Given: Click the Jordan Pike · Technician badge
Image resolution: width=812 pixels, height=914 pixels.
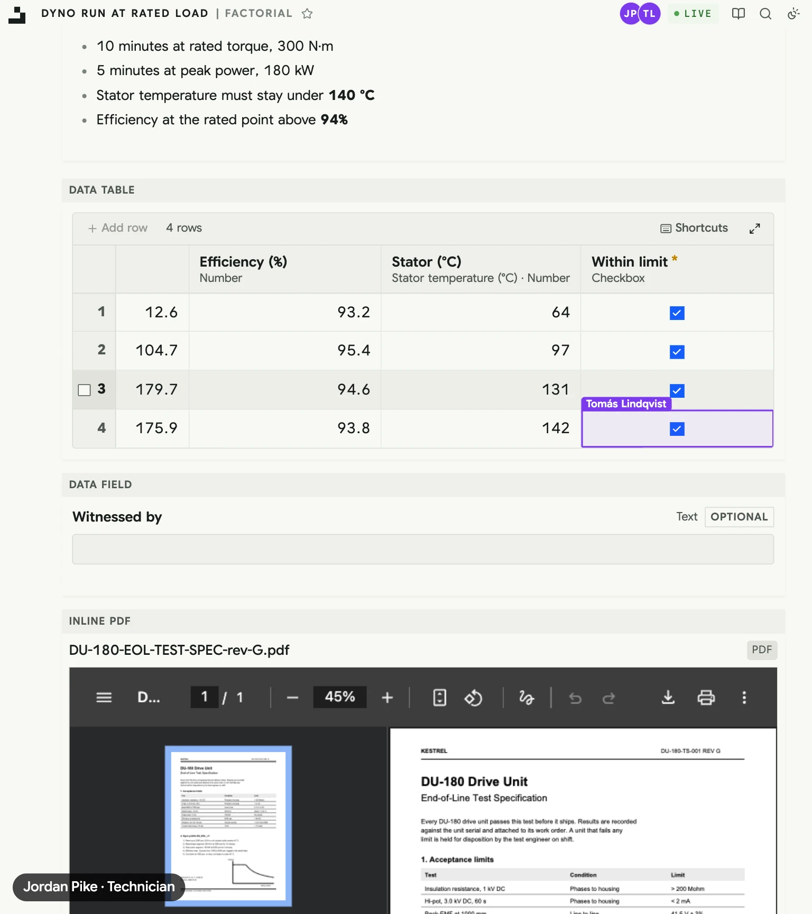Looking at the screenshot, I should (x=99, y=887).
